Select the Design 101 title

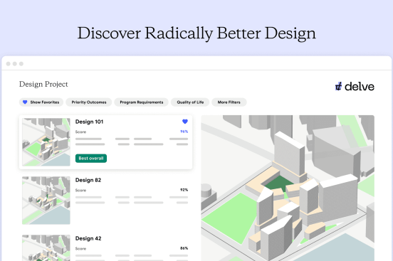[x=89, y=122]
